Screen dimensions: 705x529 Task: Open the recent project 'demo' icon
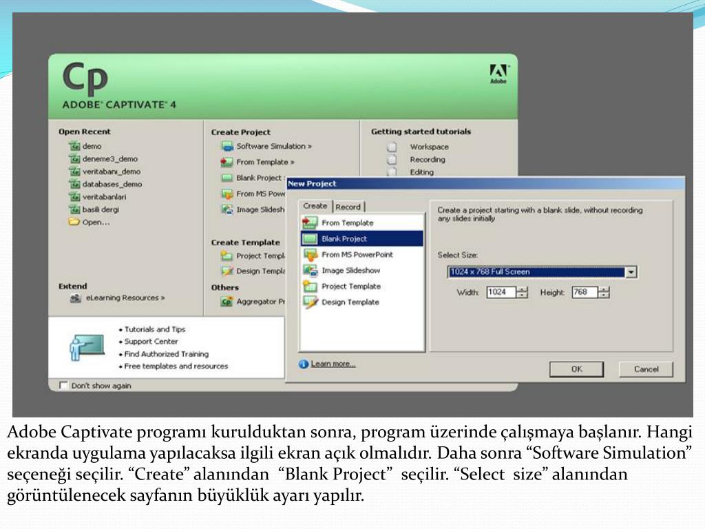point(74,146)
